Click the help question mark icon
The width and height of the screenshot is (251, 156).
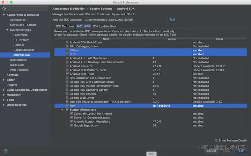(x=6, y=151)
